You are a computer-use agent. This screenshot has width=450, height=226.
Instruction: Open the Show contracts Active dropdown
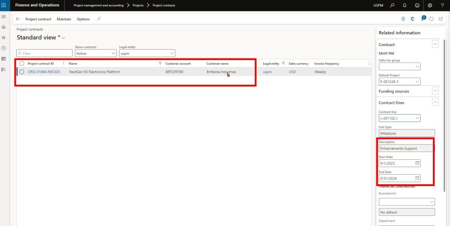pos(95,54)
